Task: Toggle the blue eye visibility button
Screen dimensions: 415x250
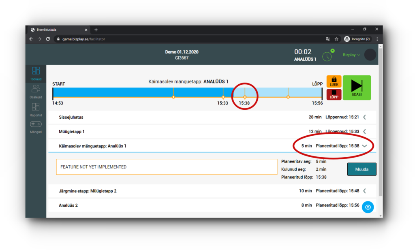Action: pyautogui.click(x=368, y=207)
